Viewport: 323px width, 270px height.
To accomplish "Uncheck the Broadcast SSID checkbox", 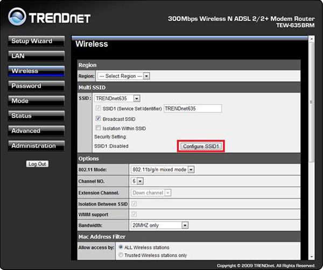I will pos(98,118).
